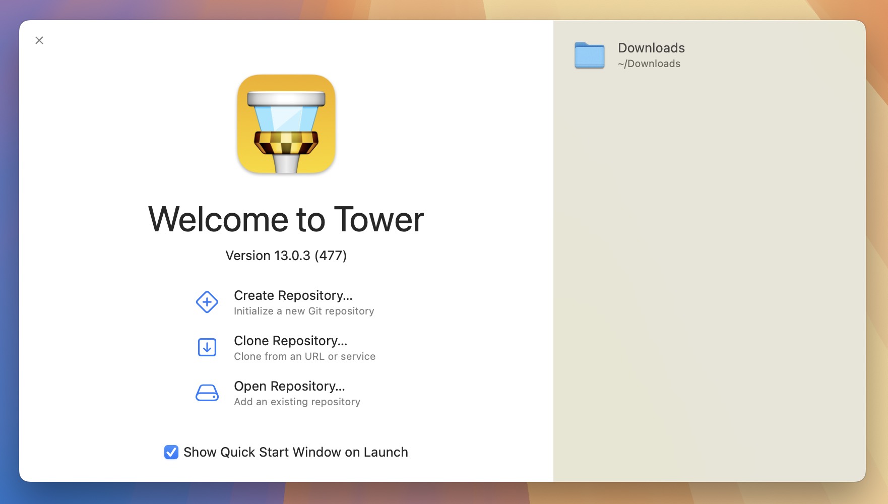Click the Welcome to Tower heading
Image resolution: width=888 pixels, height=504 pixels.
coord(286,219)
